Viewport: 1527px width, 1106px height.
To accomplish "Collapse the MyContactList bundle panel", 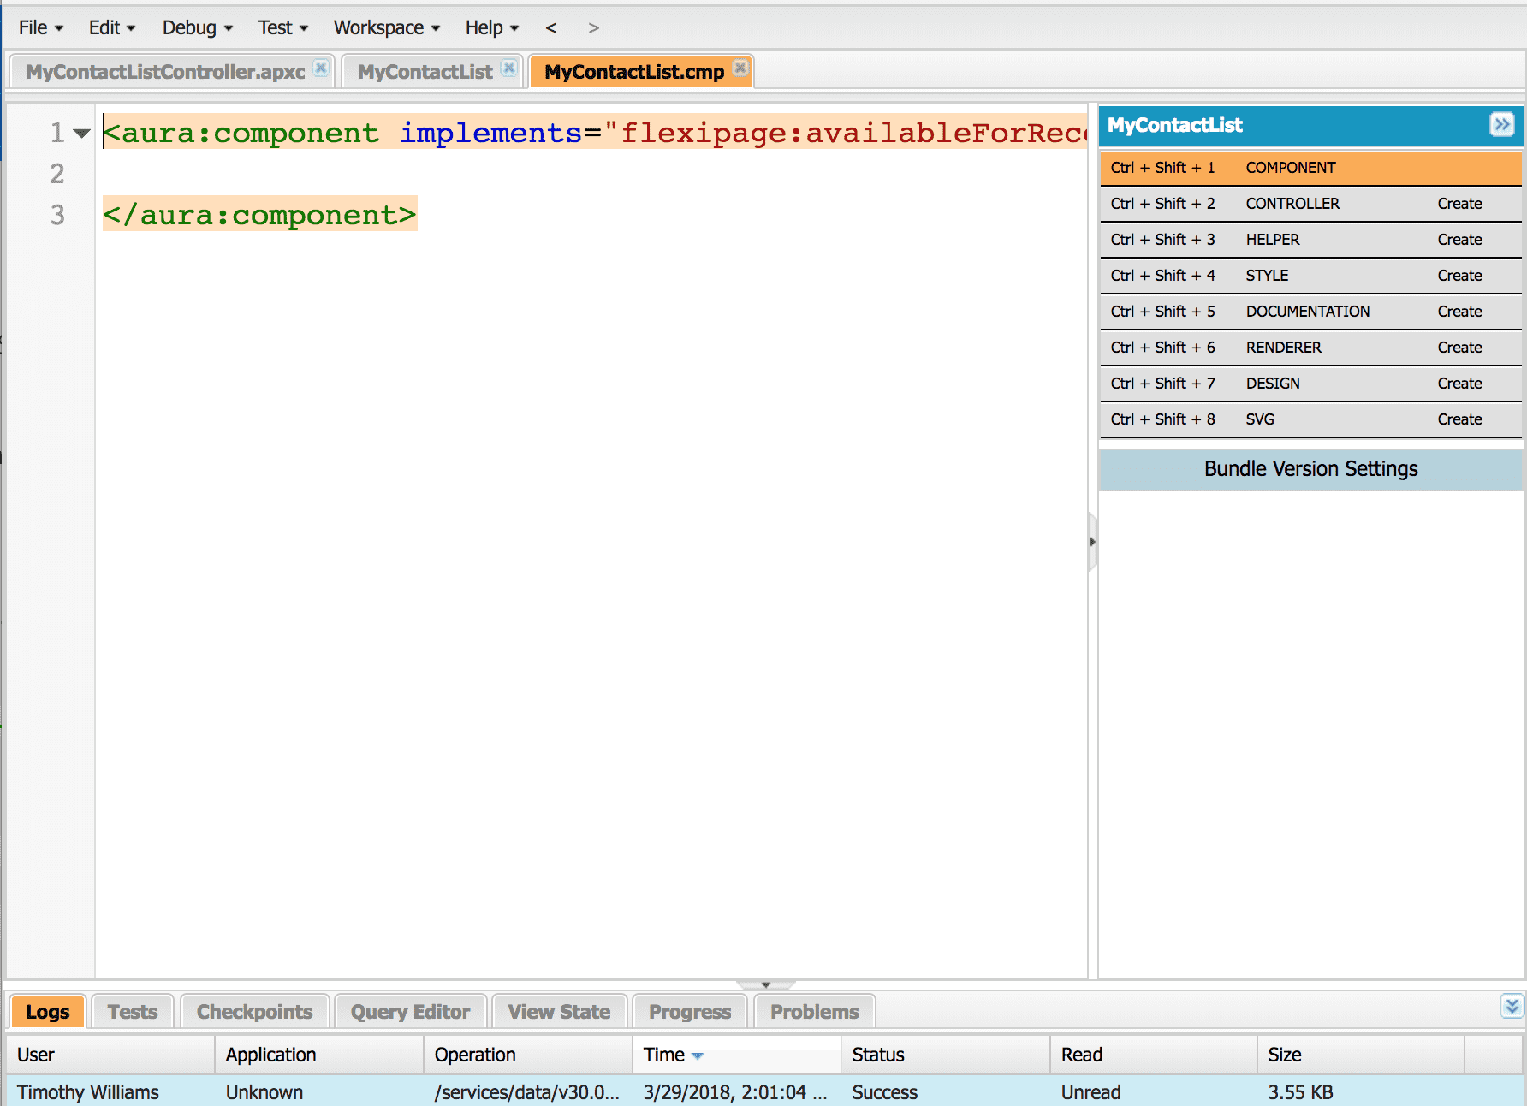I will click(1501, 125).
